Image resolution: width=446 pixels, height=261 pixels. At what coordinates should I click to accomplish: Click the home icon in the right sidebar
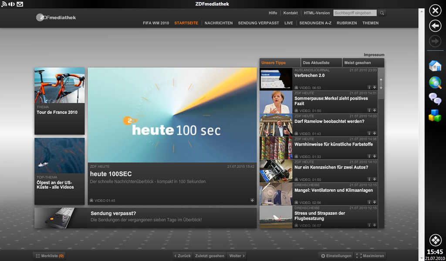click(x=435, y=66)
